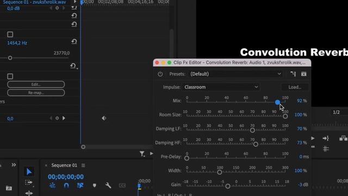This screenshot has width=348, height=196.
Task: Click the Lift icon in the Program monitor
Action: [343, 138]
